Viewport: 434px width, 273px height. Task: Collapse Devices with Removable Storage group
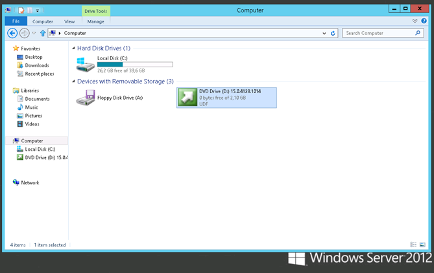pyautogui.click(x=73, y=82)
